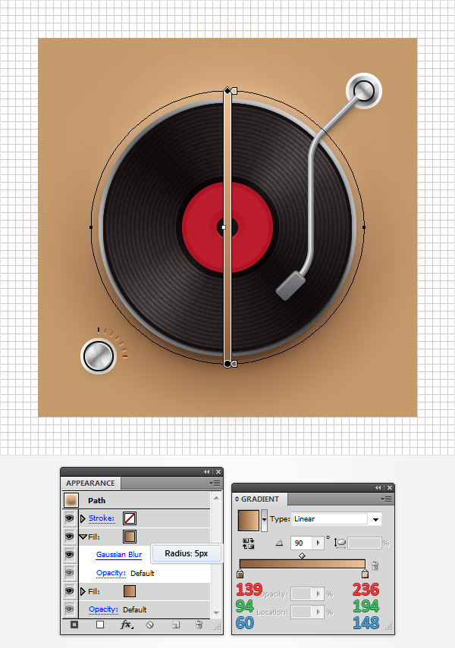
Task: Select the APPEARANCE panel tab
Action: (90, 483)
